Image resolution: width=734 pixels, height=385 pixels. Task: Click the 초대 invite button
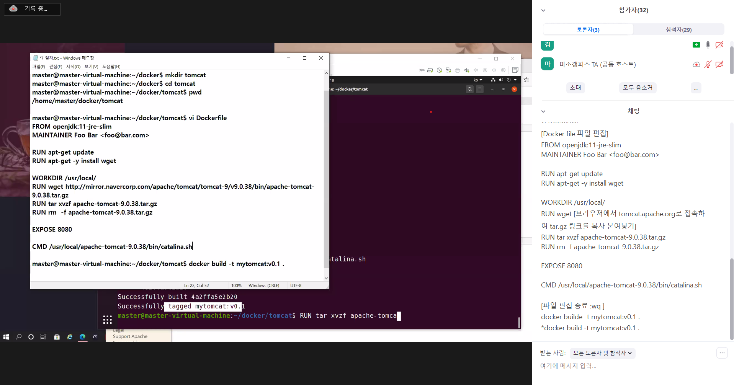tap(575, 88)
